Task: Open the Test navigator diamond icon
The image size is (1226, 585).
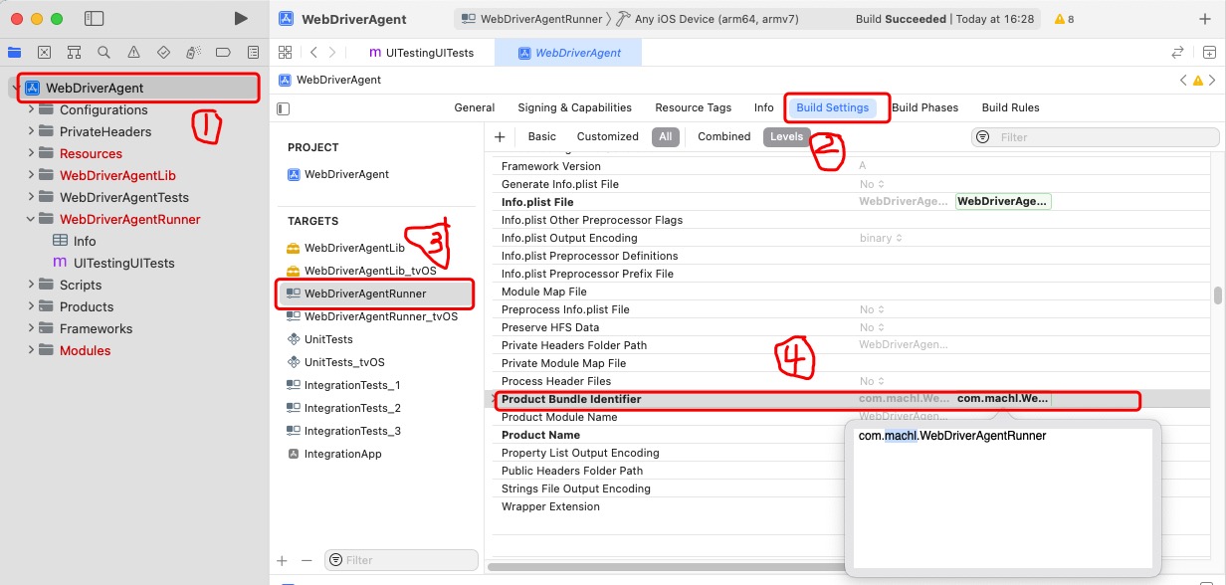Action: pyautogui.click(x=163, y=53)
